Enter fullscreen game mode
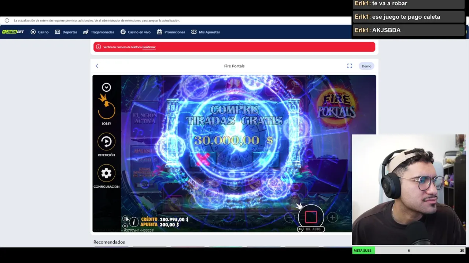 click(x=350, y=66)
